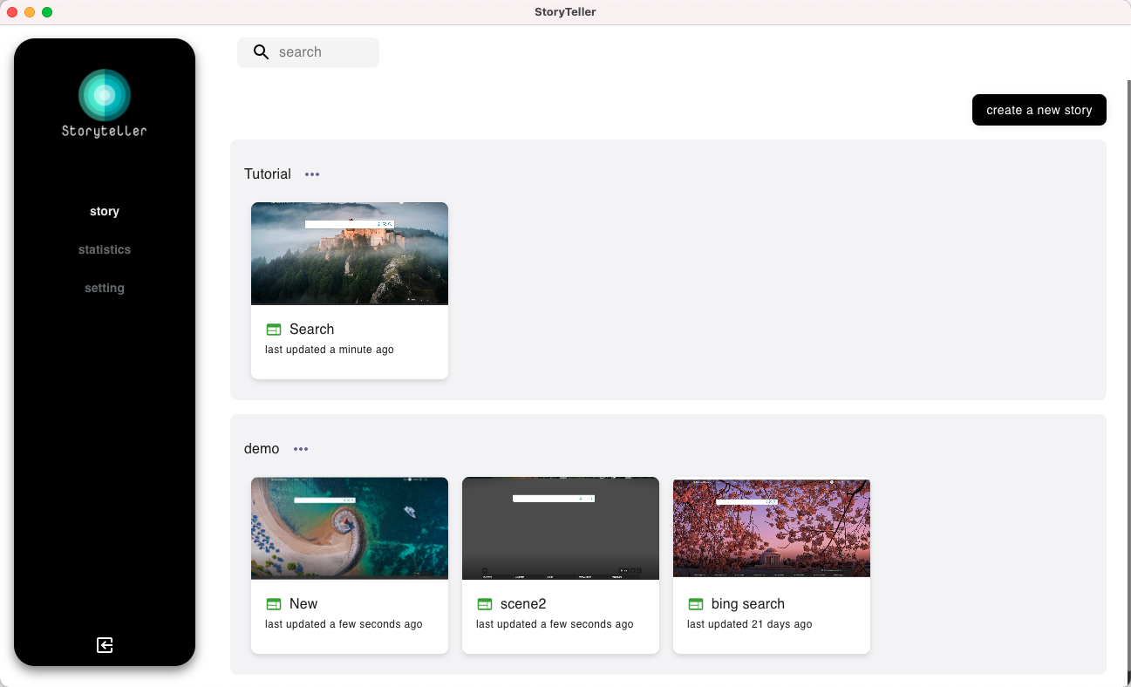Click the exit icon at the sidebar bottom
The image size is (1131, 687).
click(104, 645)
